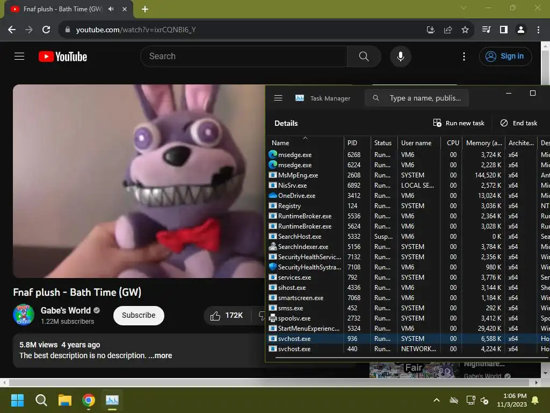Sort by Name column header
The height and width of the screenshot is (413, 550).
[x=305, y=143]
